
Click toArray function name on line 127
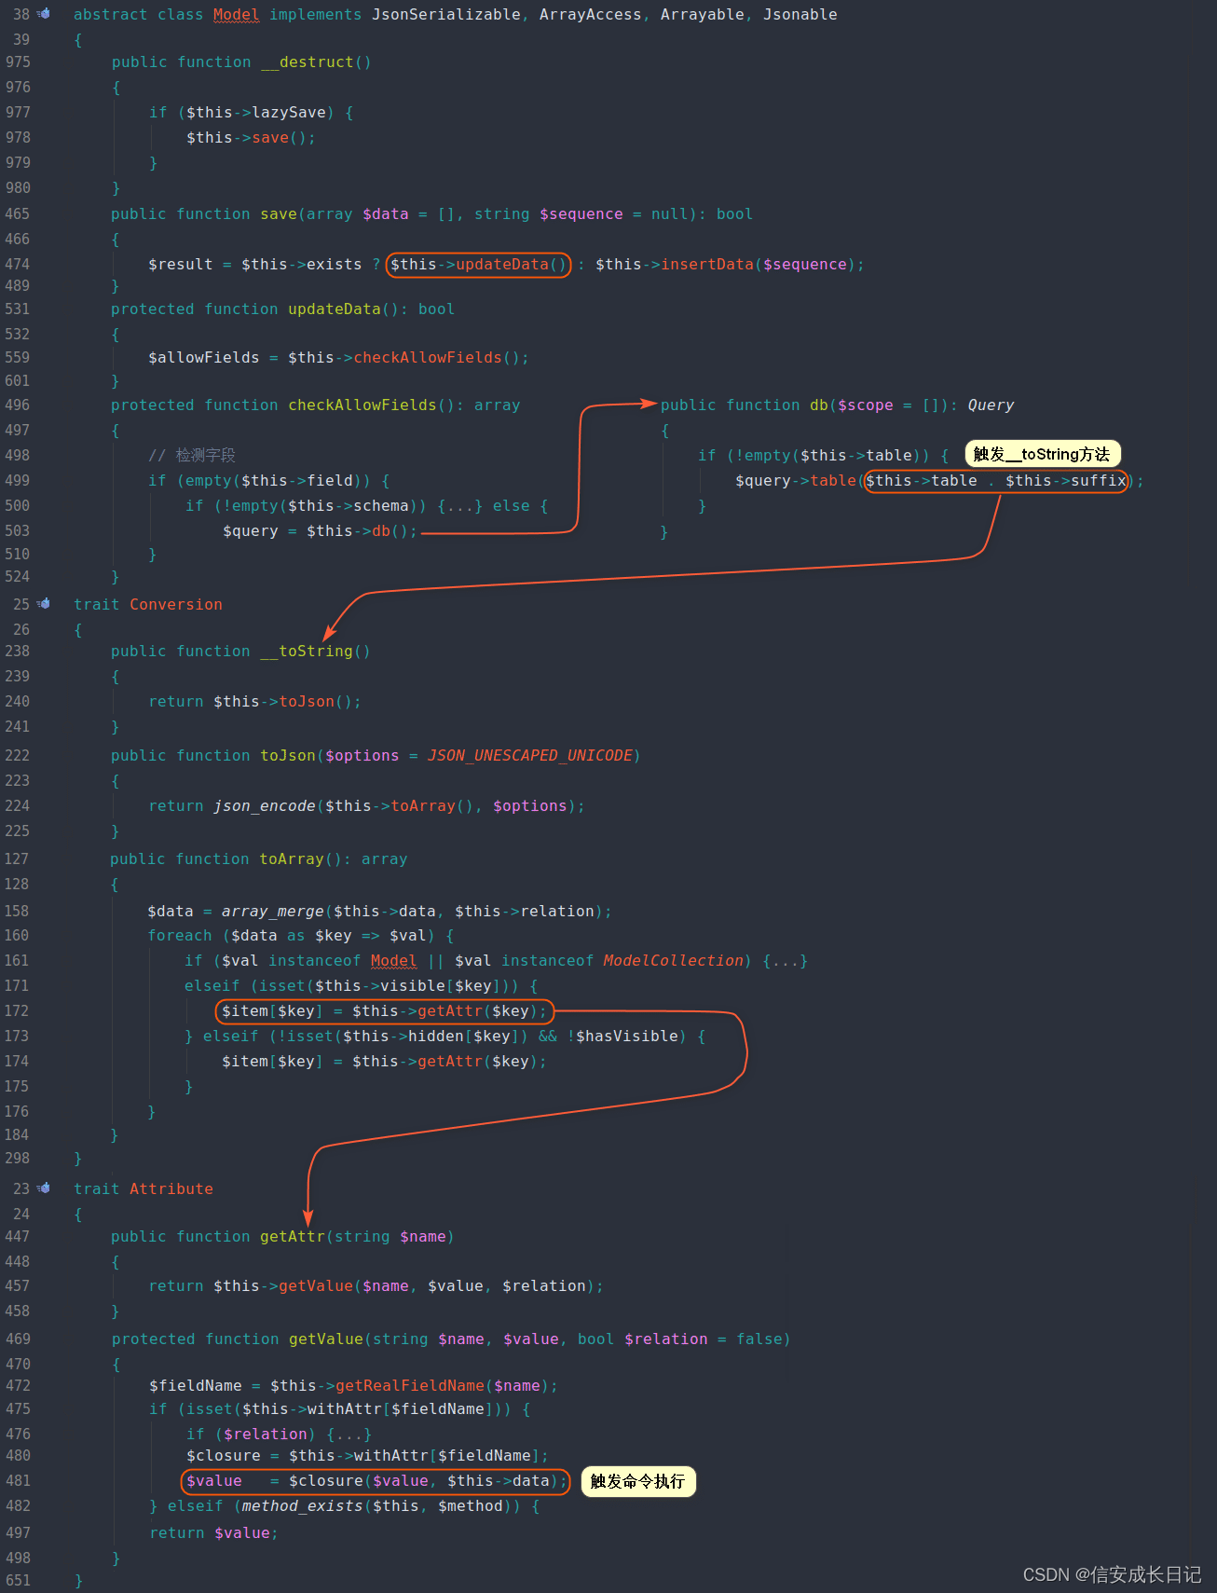point(292,859)
